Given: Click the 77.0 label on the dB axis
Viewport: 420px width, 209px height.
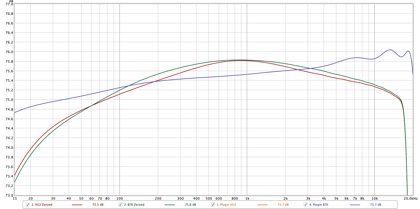Looking at the screenshot, I should (9, 4).
